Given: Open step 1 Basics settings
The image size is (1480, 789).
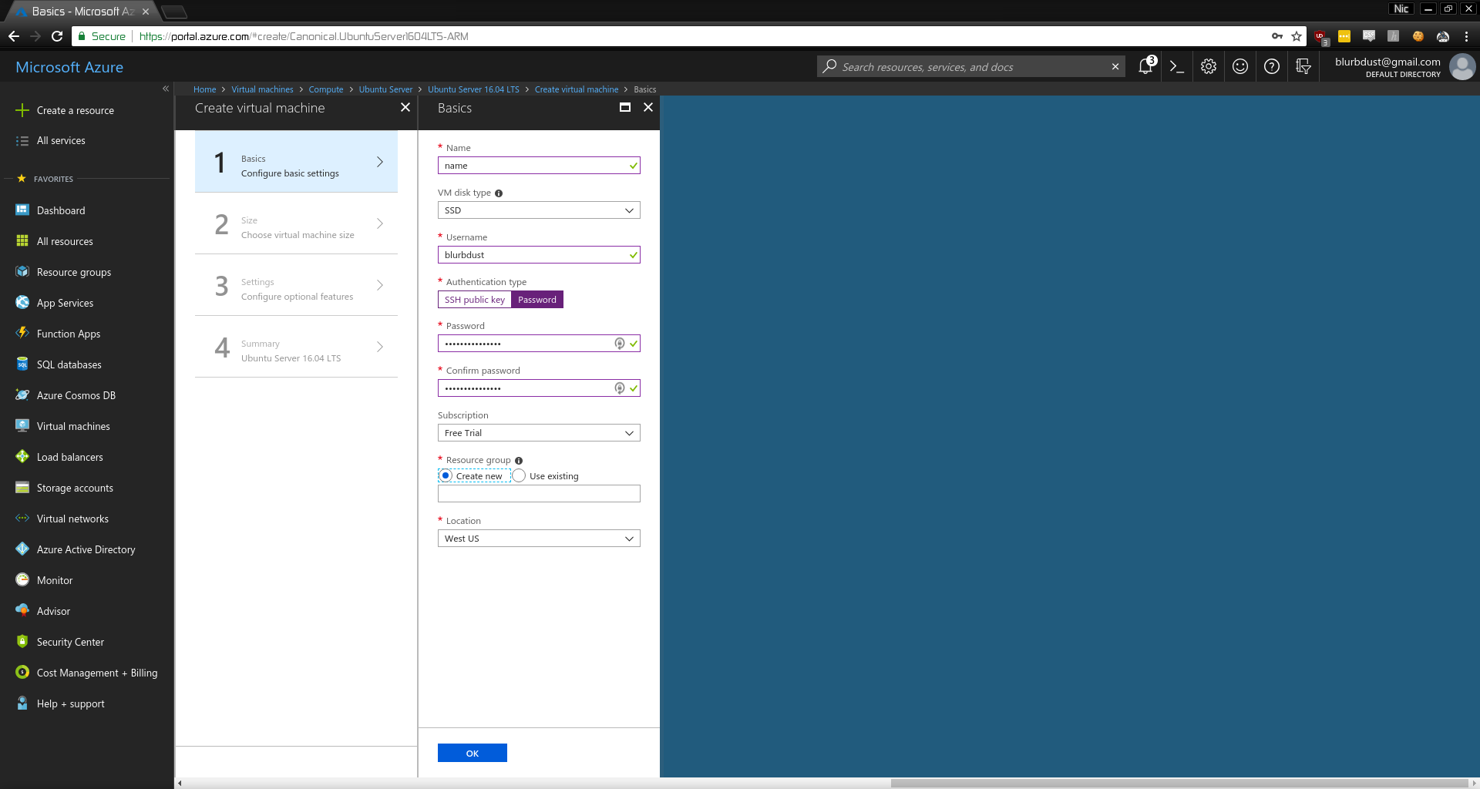Looking at the screenshot, I should pyautogui.click(x=296, y=162).
